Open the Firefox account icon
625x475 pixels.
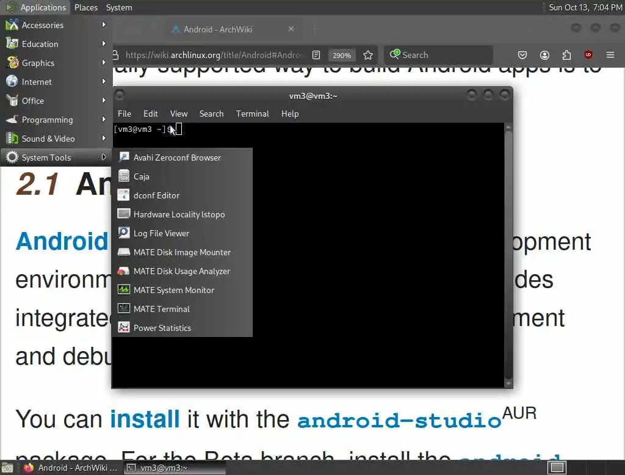pyautogui.click(x=544, y=55)
